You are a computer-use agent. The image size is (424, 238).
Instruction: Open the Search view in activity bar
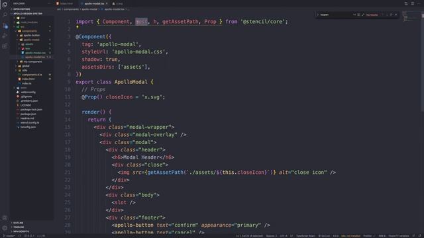coord(5,15)
